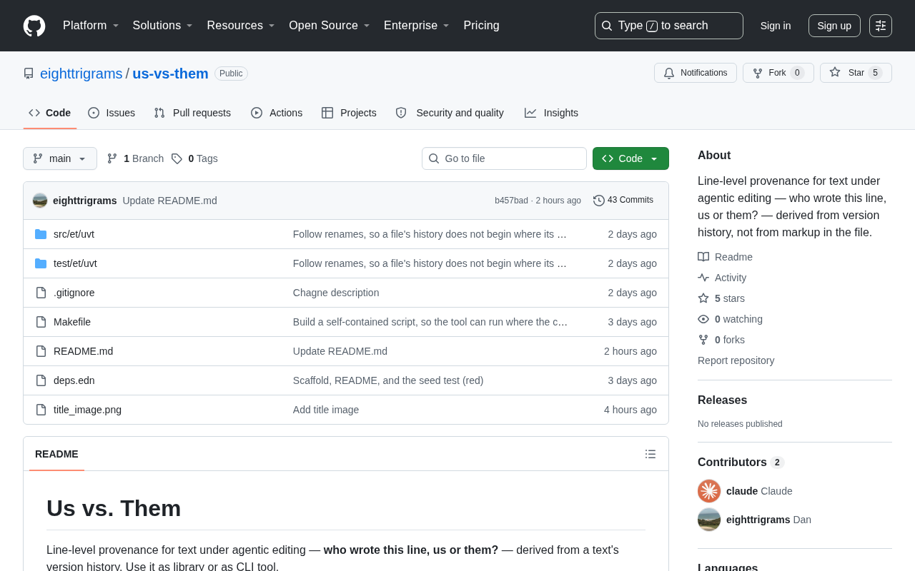Image resolution: width=915 pixels, height=571 pixels.
Task: Click the README.md file icon
Action: (41, 351)
